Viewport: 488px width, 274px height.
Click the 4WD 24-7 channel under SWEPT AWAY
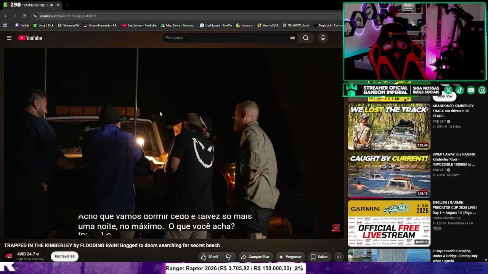click(x=440, y=170)
